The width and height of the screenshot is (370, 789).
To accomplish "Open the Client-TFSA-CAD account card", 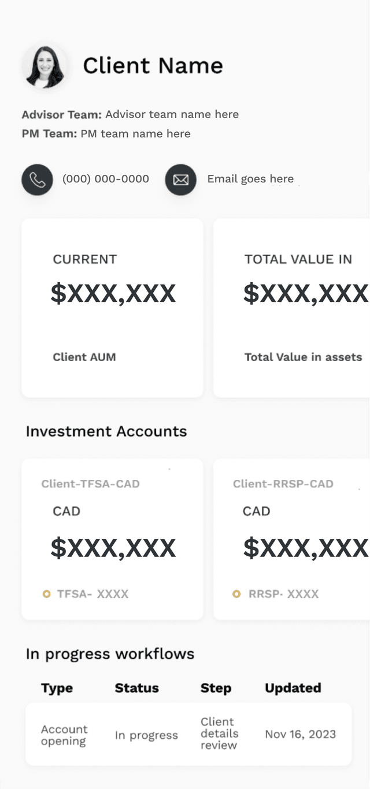I will click(x=112, y=540).
